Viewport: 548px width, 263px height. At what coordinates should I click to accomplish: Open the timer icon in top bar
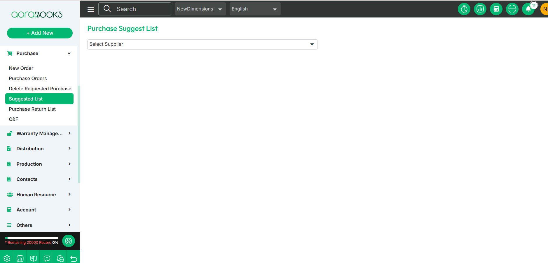[x=464, y=9]
